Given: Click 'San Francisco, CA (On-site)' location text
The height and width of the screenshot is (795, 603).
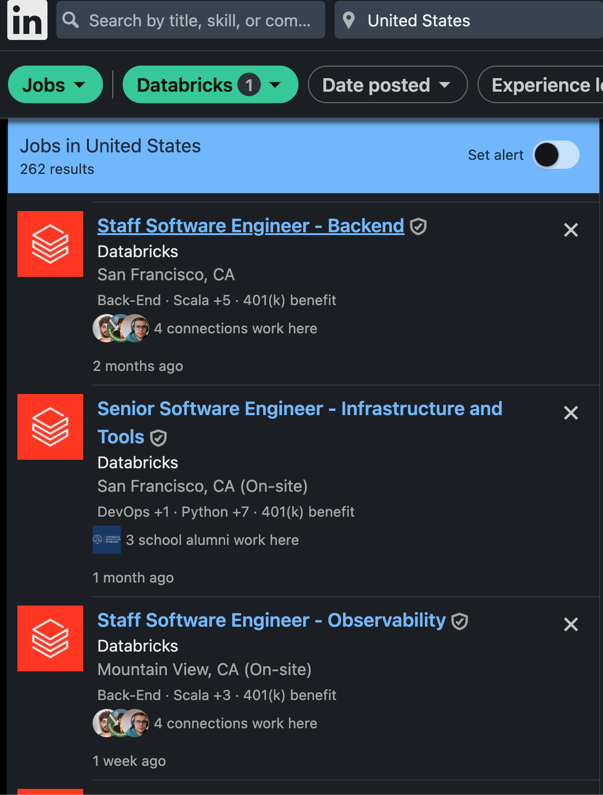Looking at the screenshot, I should coord(203,486).
